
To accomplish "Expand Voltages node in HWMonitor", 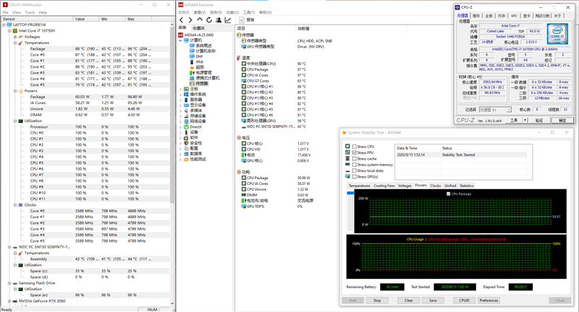I will pyautogui.click(x=15, y=37).
